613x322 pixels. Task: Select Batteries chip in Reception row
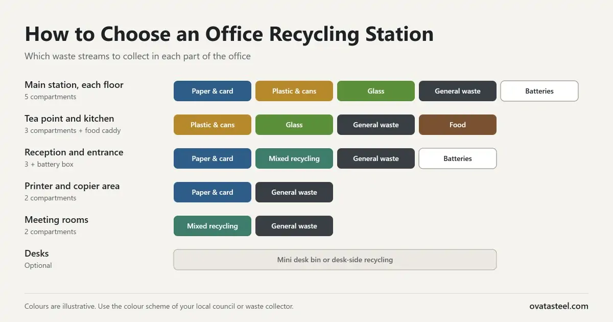458,158
